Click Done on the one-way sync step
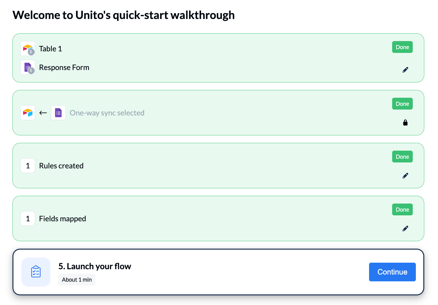Image resolution: width=438 pixels, height=305 pixels. point(402,104)
